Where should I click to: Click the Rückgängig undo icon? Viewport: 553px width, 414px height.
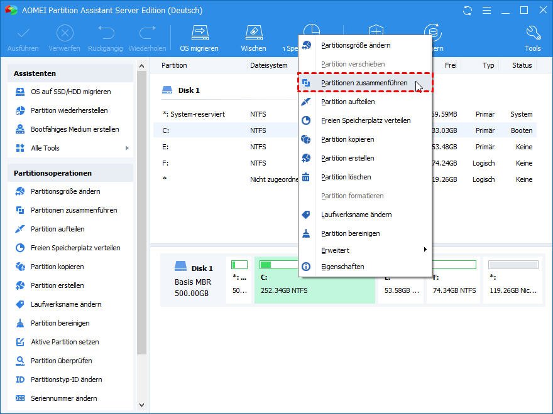(106, 33)
